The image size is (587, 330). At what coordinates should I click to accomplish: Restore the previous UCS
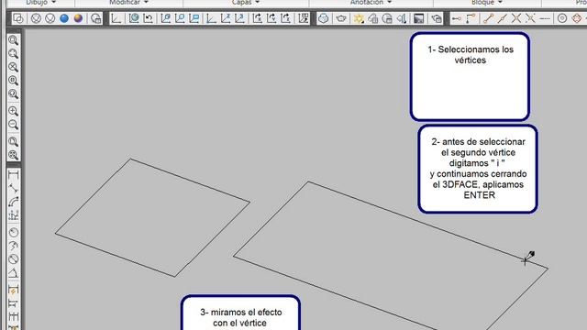pyautogui.click(x=149, y=18)
